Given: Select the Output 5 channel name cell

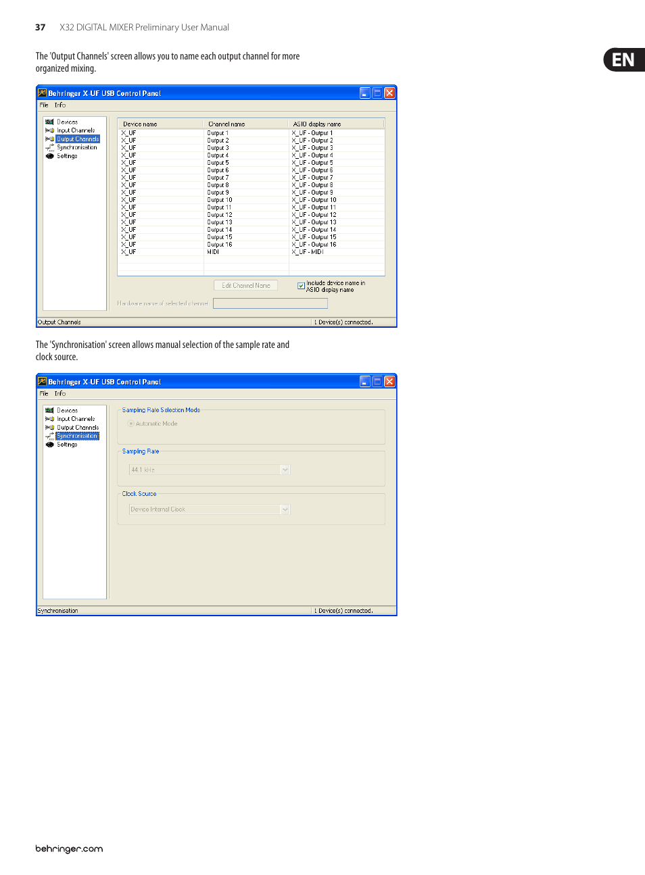Looking at the screenshot, I should point(218,163).
